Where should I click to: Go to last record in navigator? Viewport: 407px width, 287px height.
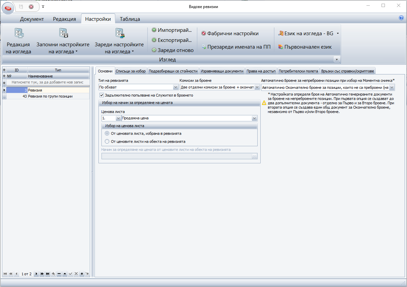48,274
